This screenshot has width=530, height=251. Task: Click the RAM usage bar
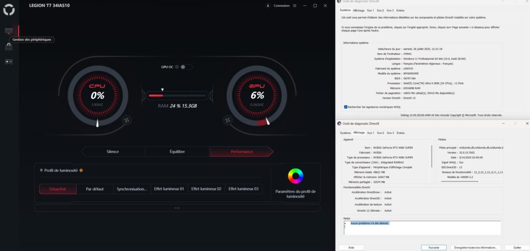point(177,96)
